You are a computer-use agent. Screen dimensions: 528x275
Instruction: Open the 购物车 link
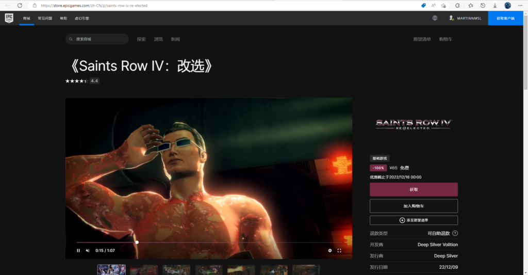[x=445, y=39]
